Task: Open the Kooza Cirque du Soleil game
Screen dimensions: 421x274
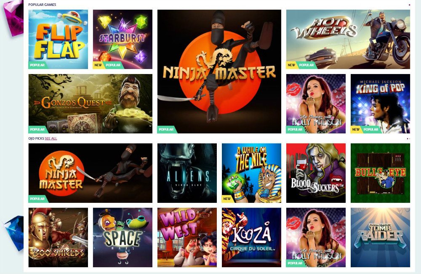Action: point(251,237)
